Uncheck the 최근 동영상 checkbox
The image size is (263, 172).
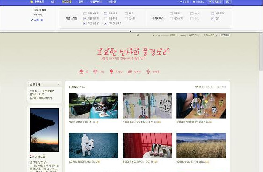pyautogui.click(x=85, y=23)
